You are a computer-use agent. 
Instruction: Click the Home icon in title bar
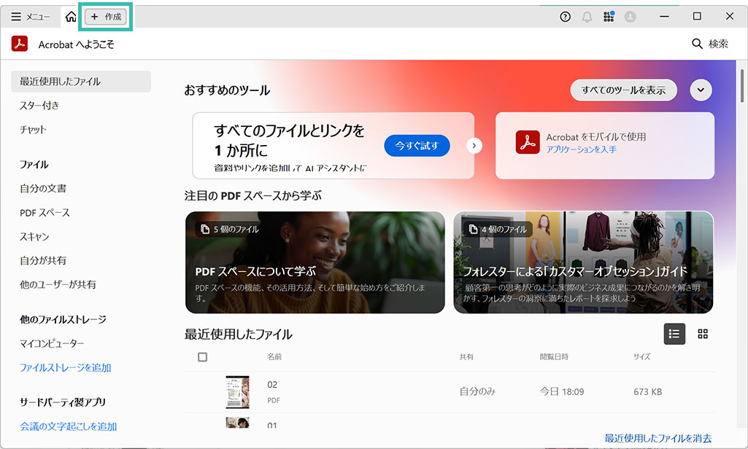pyautogui.click(x=70, y=16)
